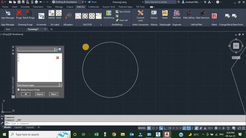The height and width of the screenshot is (138, 246).
Task: Open the shokitali1980 account dropdown
Action: click(x=201, y=2)
